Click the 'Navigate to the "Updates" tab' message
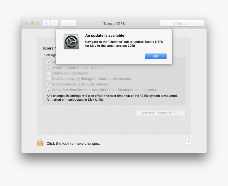The image size is (228, 186). tap(124, 44)
